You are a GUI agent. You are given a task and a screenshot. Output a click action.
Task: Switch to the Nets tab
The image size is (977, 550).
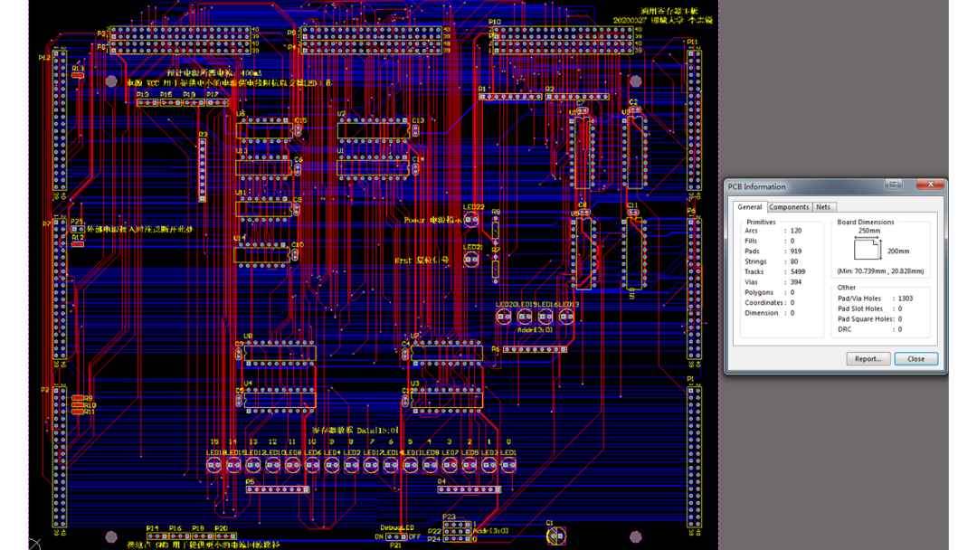pos(823,207)
